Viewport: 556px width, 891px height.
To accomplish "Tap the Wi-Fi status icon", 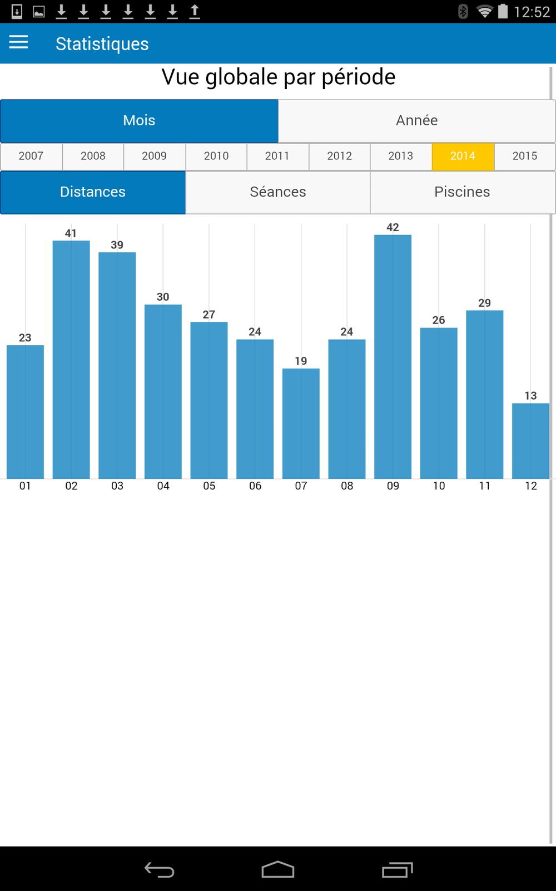I will pos(485,11).
